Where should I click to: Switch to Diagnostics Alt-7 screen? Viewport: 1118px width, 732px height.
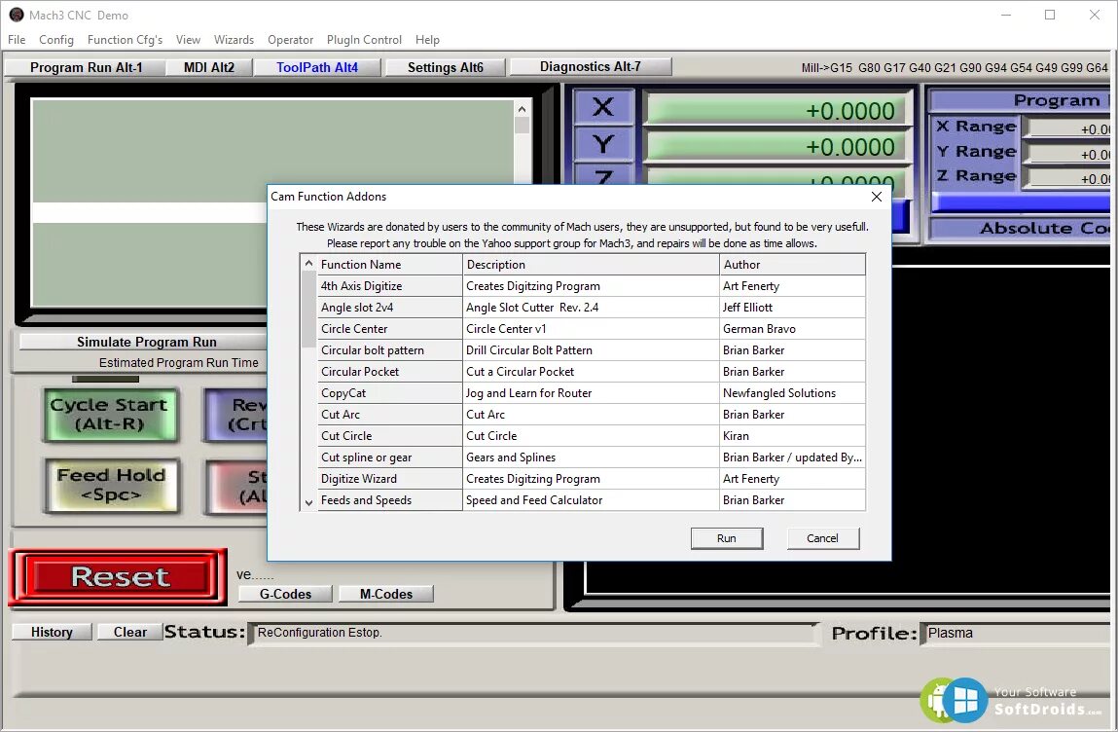[x=591, y=66]
